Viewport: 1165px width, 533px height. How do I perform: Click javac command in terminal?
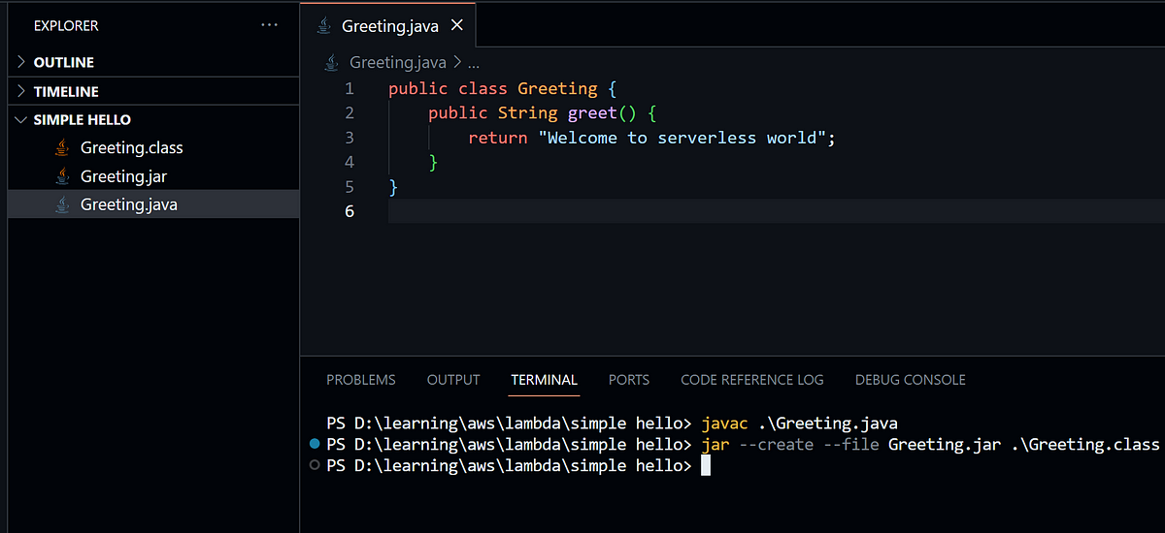point(724,423)
